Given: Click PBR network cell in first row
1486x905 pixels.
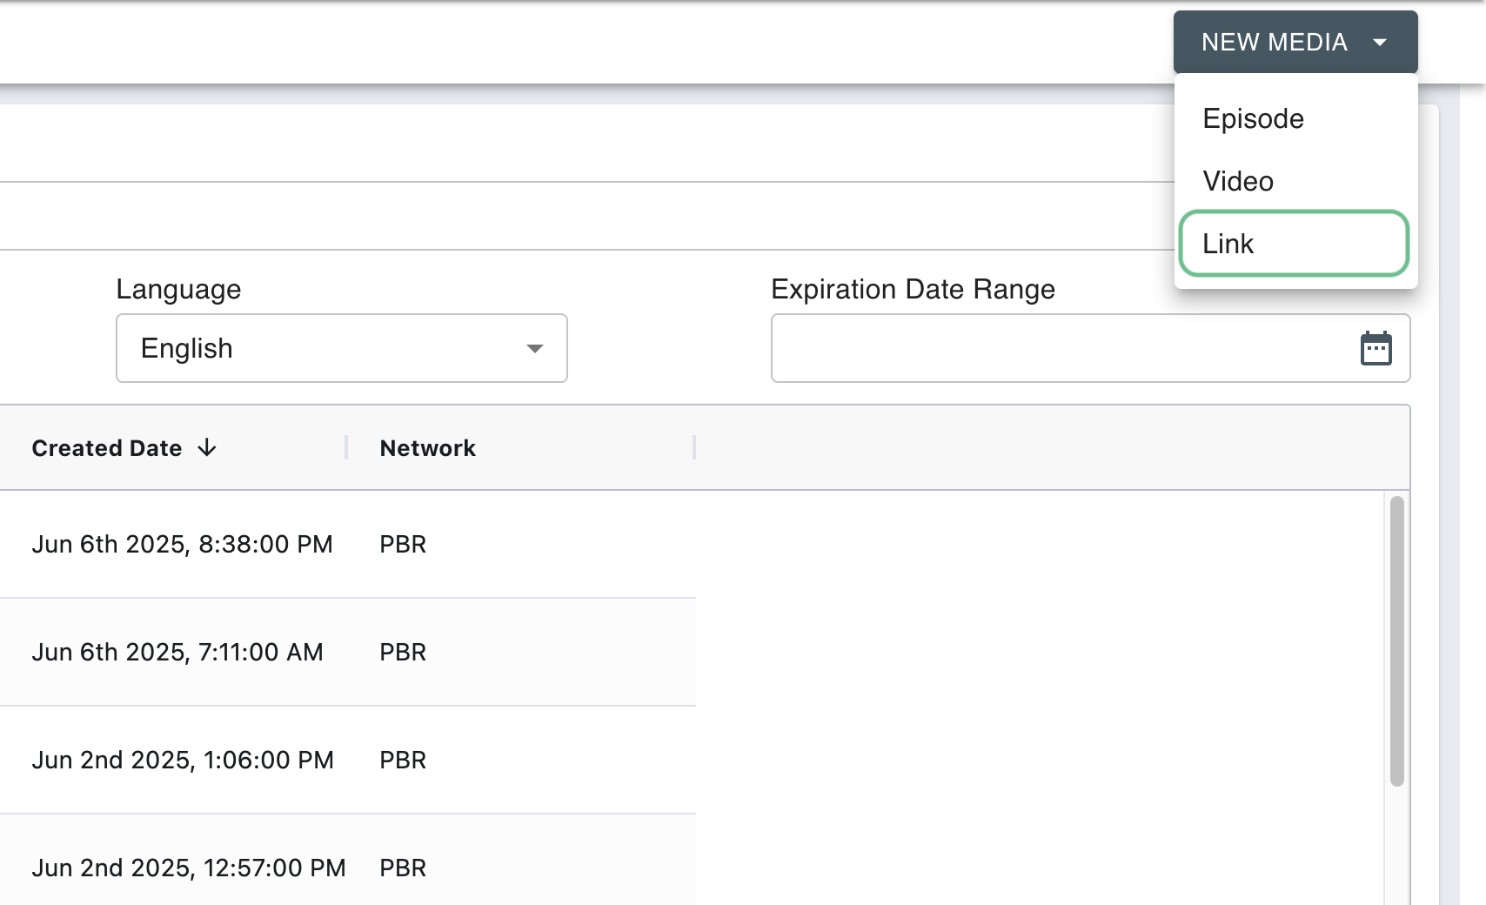Looking at the screenshot, I should coord(403,544).
